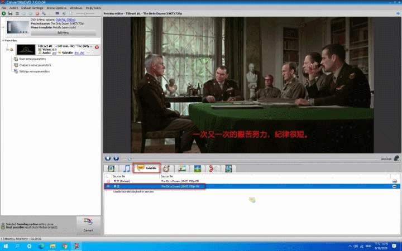The image size is (402, 251).
Task: Collapse the Main titles tree node
Action: click(3, 41)
